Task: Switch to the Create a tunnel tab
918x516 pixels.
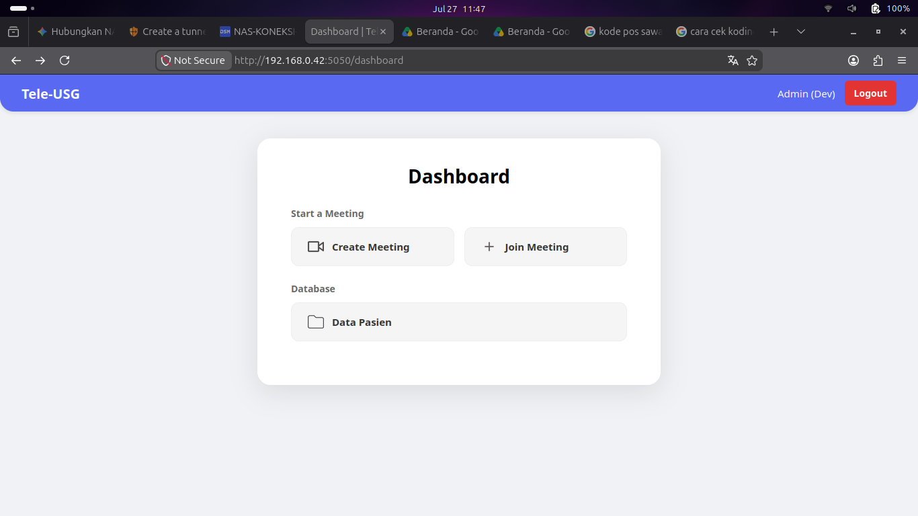Action: point(168,32)
